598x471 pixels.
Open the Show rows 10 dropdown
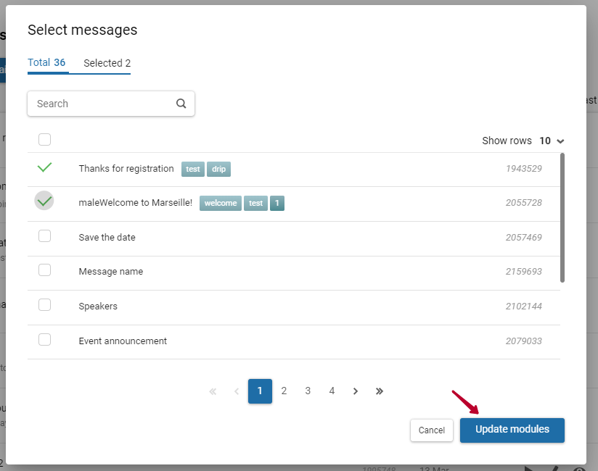(552, 141)
